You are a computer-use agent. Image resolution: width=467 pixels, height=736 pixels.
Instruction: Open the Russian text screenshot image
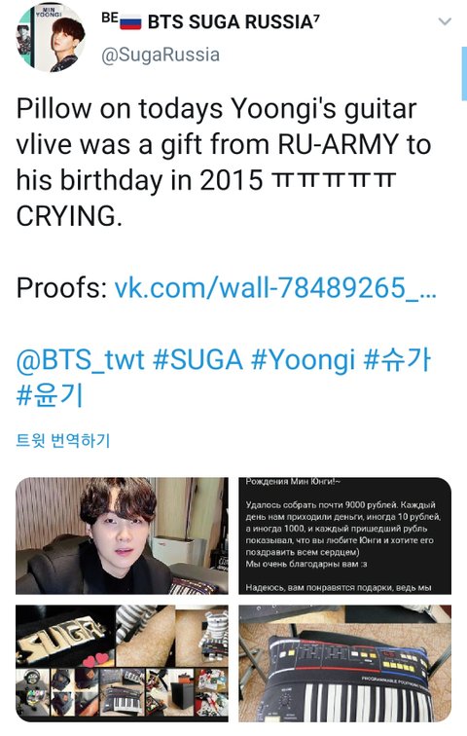[x=345, y=535]
